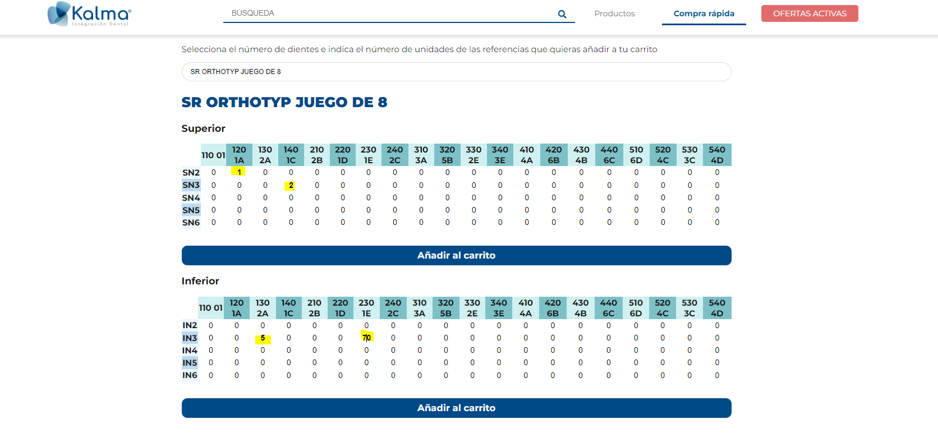
Task: Click Superior column header 540 4D
Action: (x=717, y=155)
